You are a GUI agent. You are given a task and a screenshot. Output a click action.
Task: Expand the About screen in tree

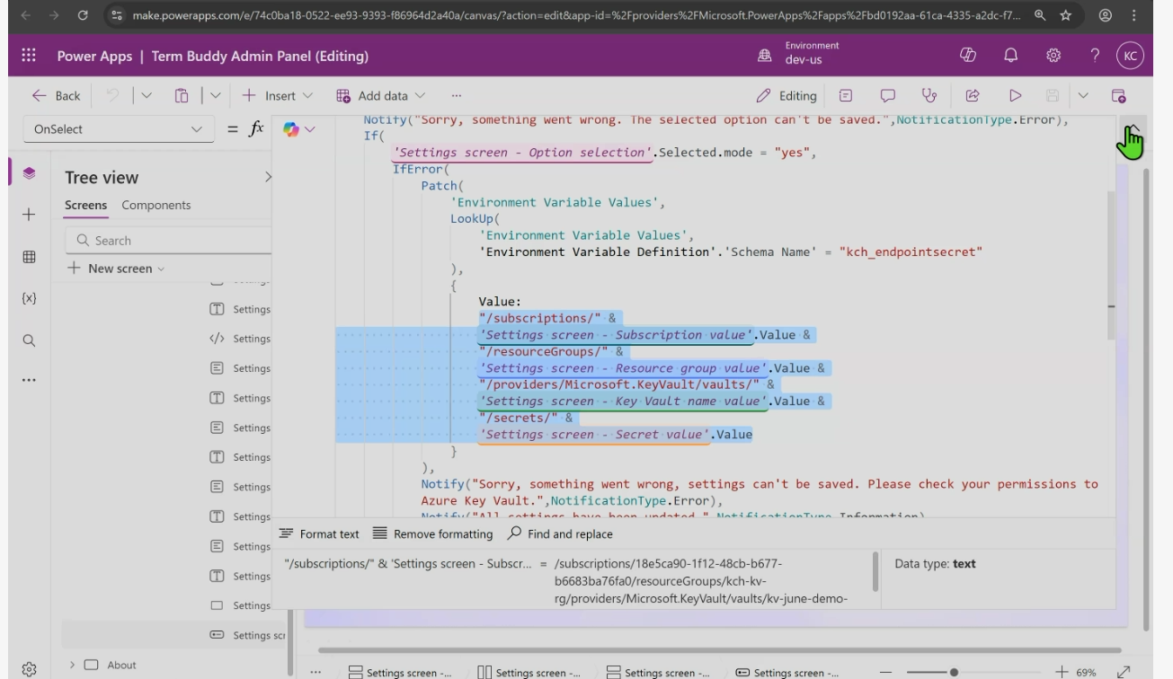point(73,665)
